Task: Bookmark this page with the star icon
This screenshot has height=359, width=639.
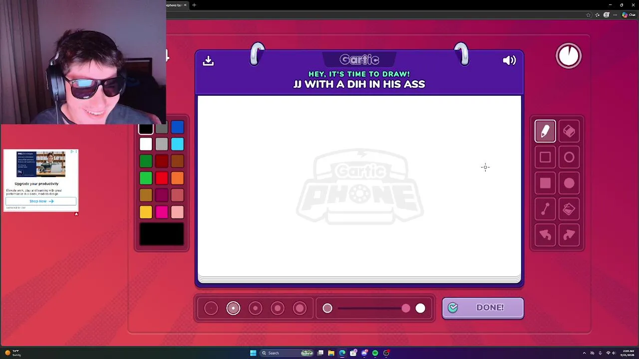Action: tap(589, 15)
